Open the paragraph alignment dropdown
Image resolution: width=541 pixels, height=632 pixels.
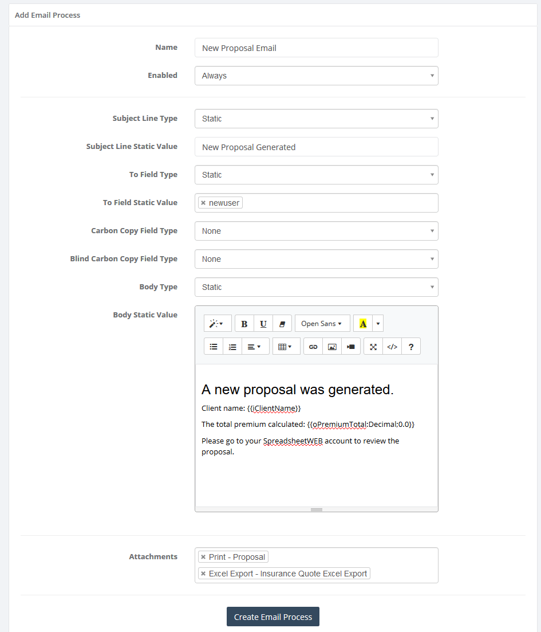[255, 346]
